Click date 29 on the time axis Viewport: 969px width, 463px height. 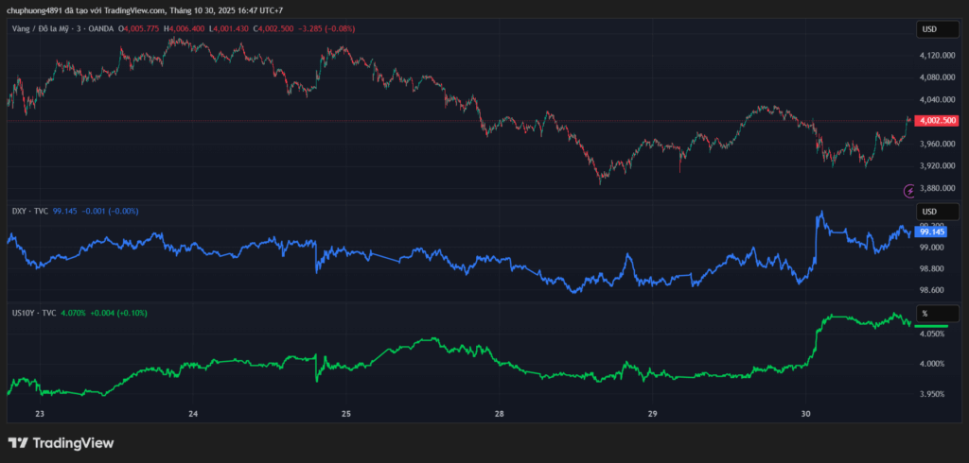(652, 414)
